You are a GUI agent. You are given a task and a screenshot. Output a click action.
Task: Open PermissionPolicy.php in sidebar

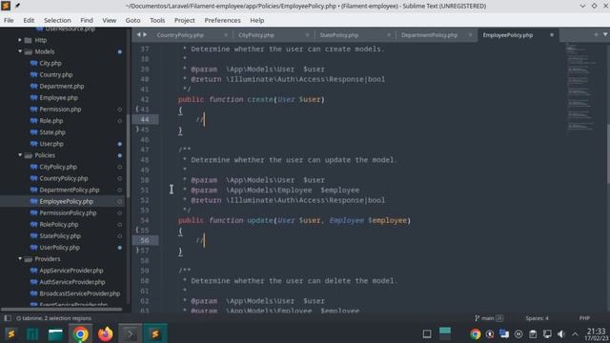[x=68, y=213]
